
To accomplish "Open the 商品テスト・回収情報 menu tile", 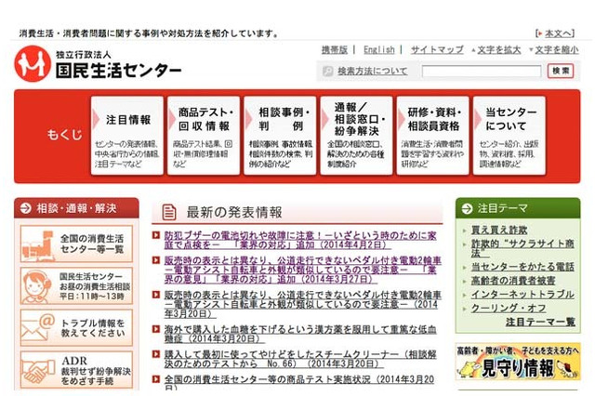I will coord(204,136).
